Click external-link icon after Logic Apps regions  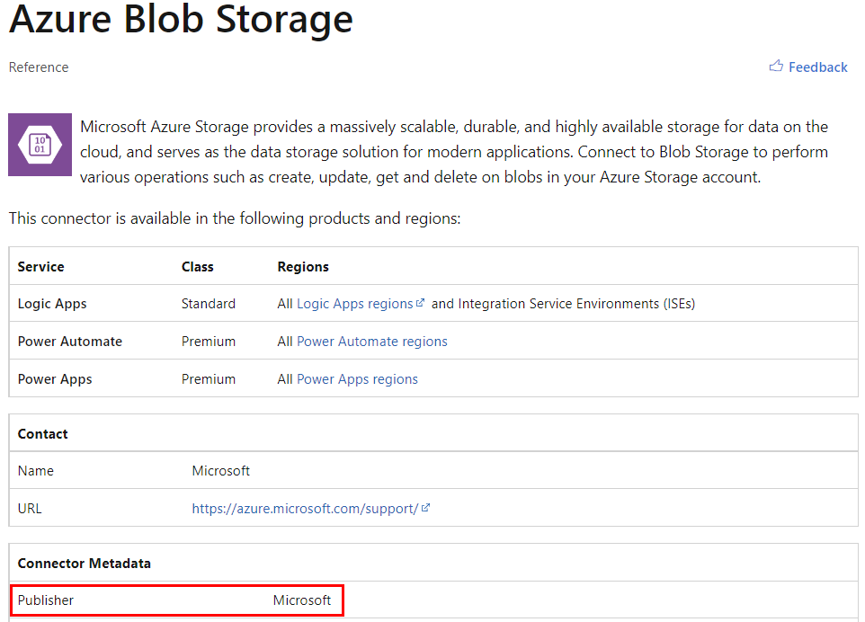[421, 302]
